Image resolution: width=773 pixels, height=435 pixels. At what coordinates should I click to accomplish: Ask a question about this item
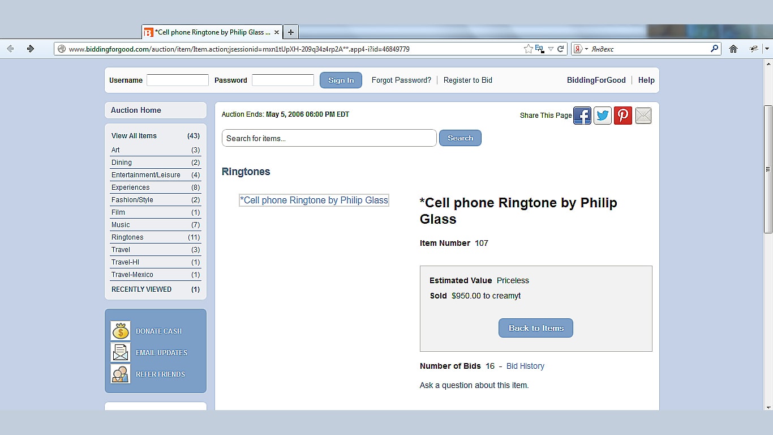click(x=474, y=386)
